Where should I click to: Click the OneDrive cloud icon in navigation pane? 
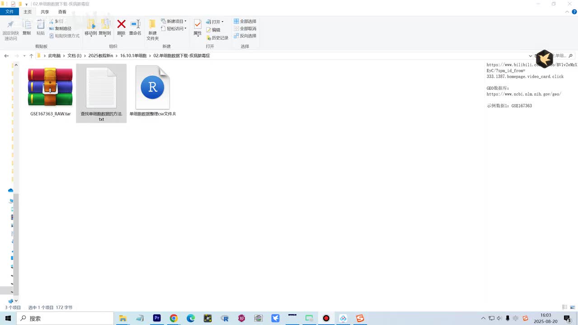pyautogui.click(x=11, y=190)
